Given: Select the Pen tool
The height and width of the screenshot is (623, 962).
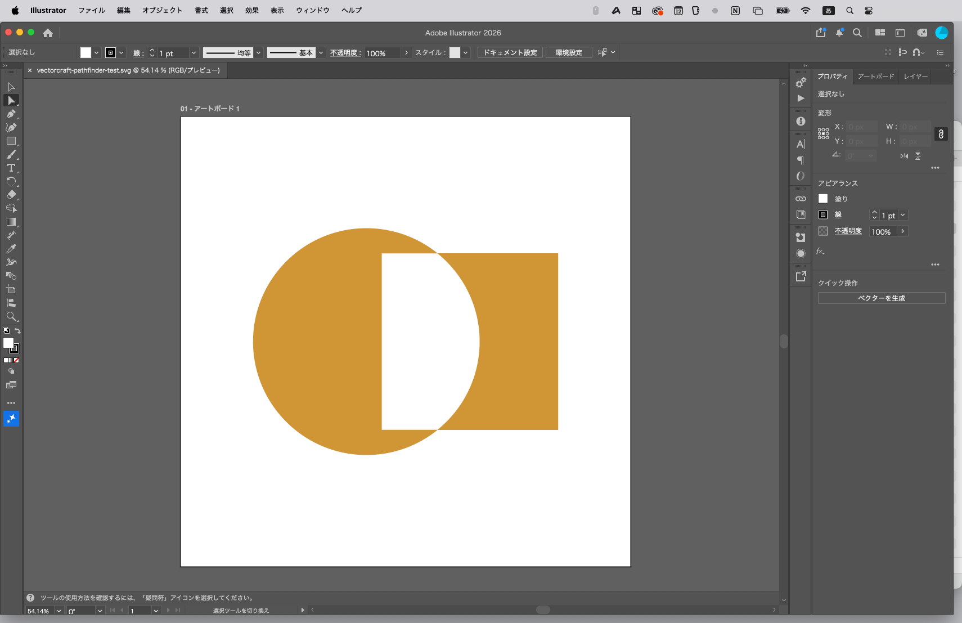Looking at the screenshot, I should point(11,114).
